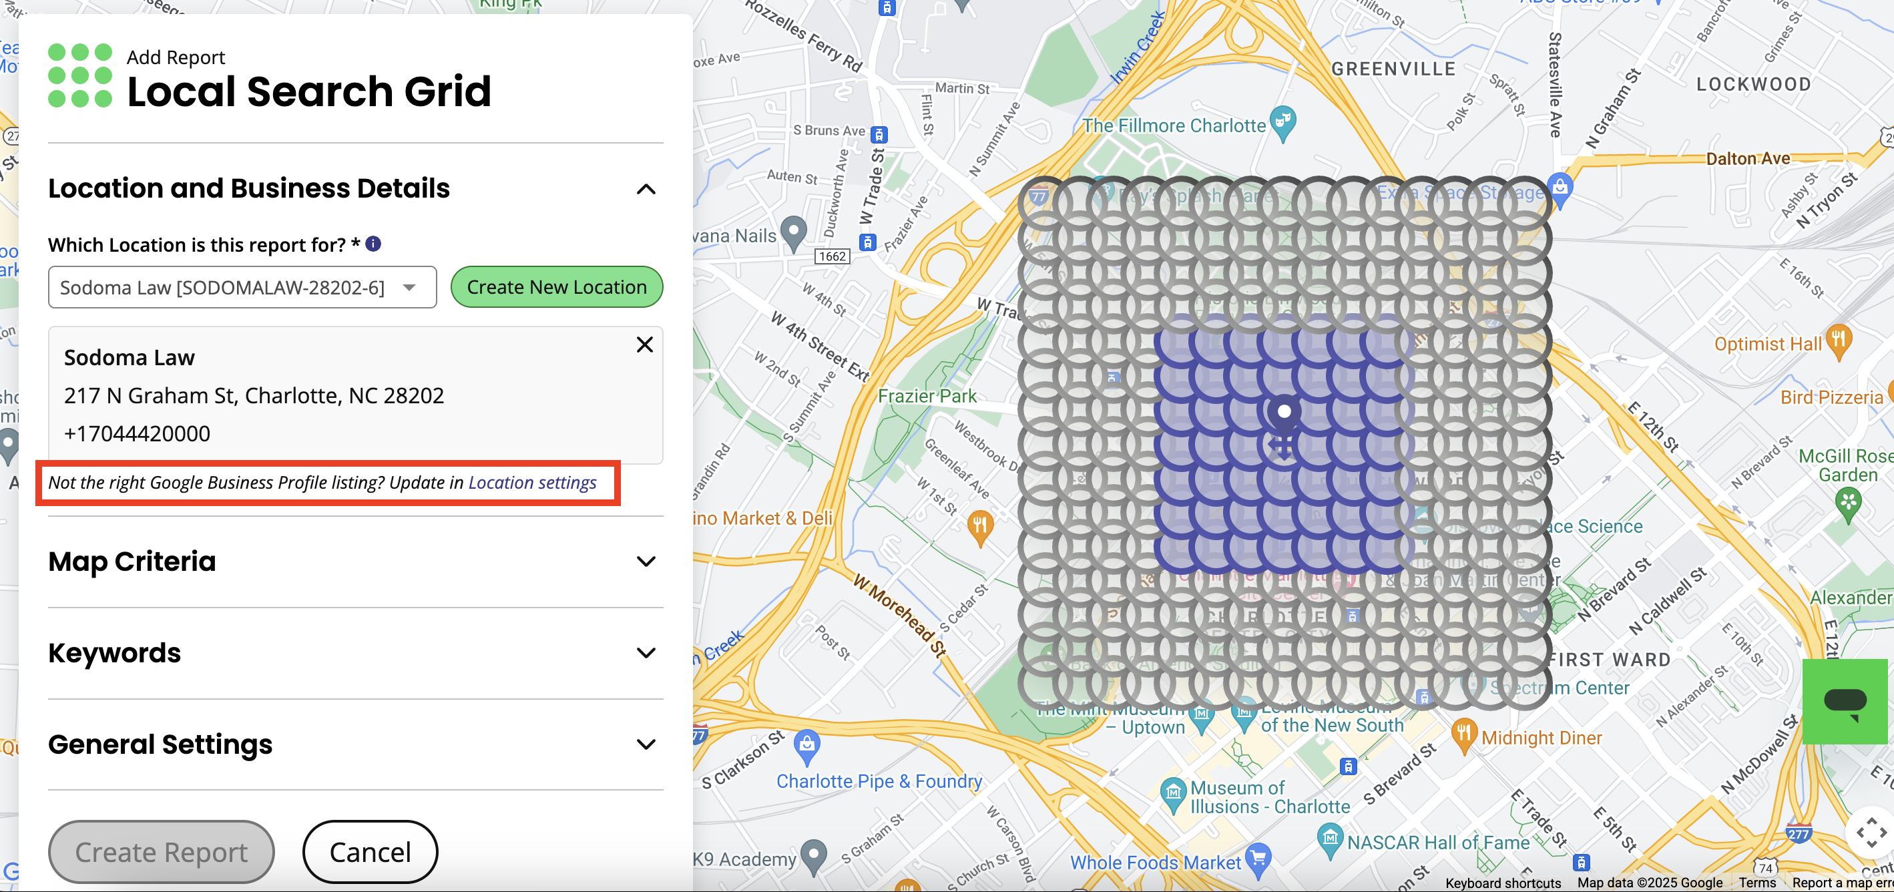This screenshot has width=1894, height=892.
Task: Expand the General Settings section
Action: click(646, 744)
